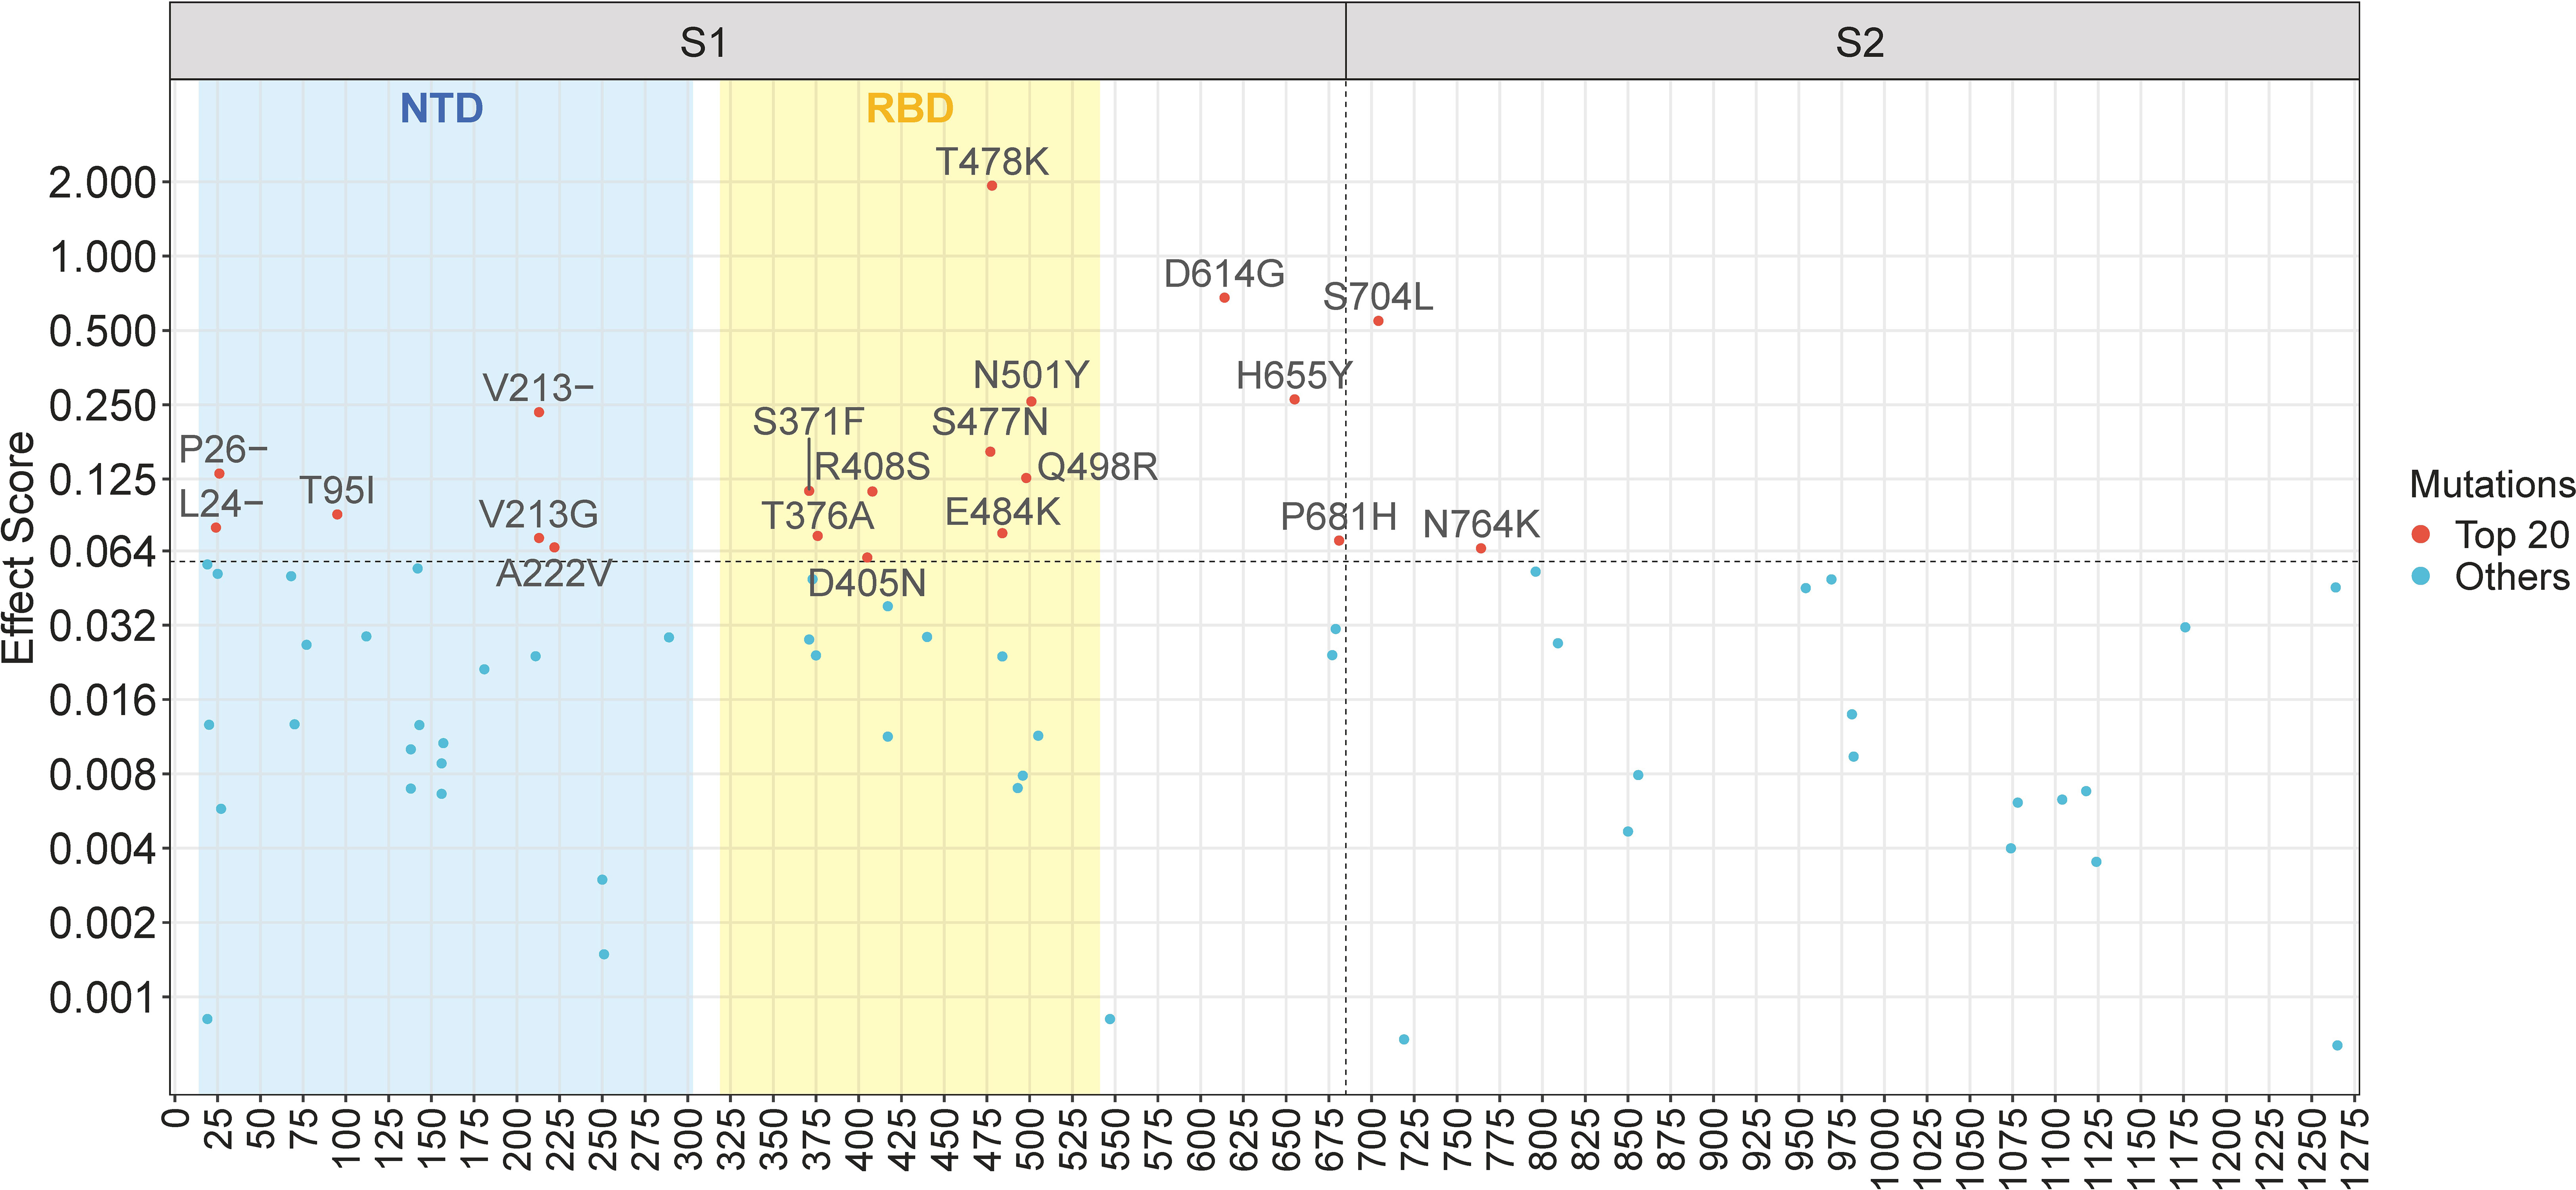The width and height of the screenshot is (2576, 1190).
Task: Click the 250 x-axis tick label
Action: [x=603, y=1138]
